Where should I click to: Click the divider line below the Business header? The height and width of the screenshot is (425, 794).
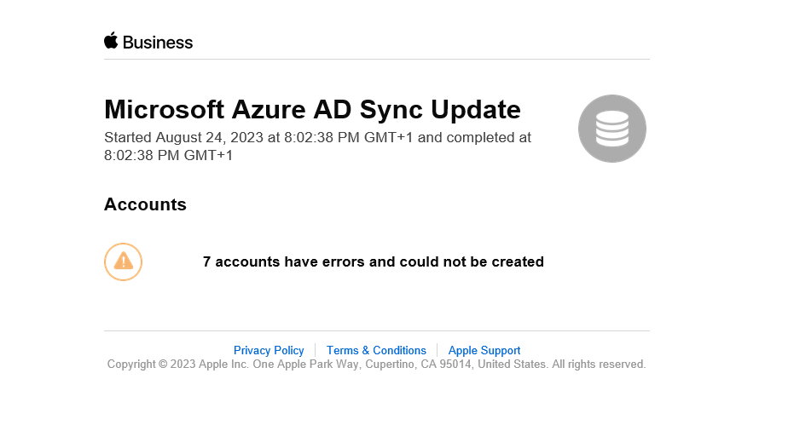coord(376,60)
